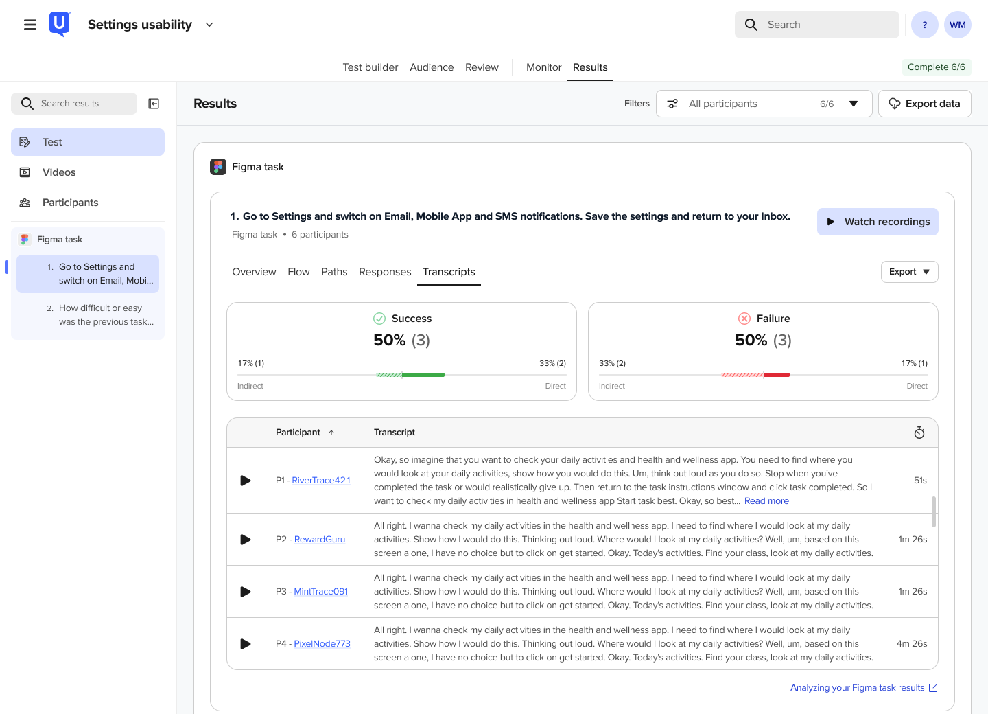Open the Export dropdown in transcripts
This screenshot has height=714, width=988.
[909, 272]
